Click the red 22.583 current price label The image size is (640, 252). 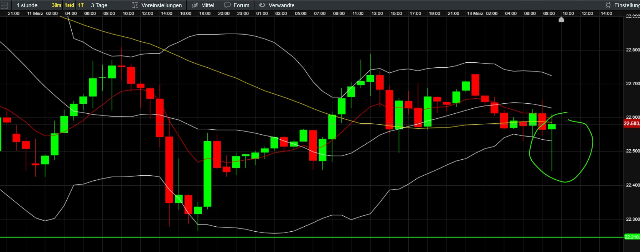click(631, 123)
